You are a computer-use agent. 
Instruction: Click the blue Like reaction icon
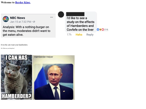(98, 30)
